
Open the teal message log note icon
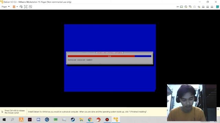tap(217, 7)
